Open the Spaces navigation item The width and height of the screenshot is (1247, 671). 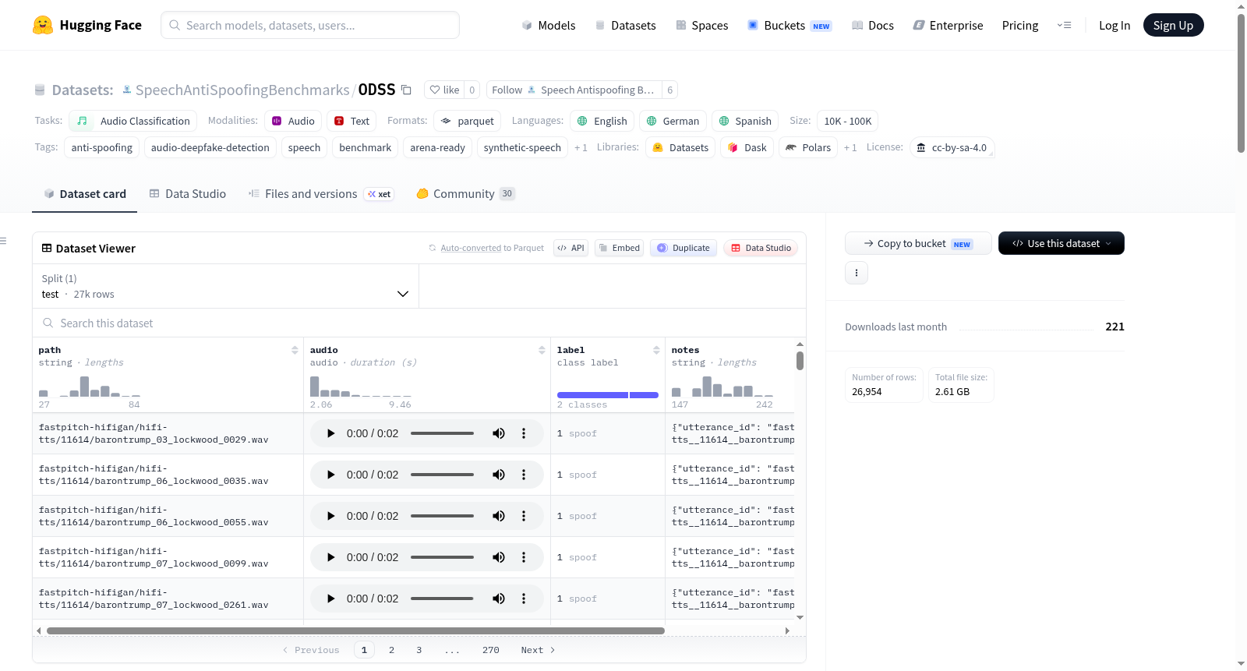702,25
